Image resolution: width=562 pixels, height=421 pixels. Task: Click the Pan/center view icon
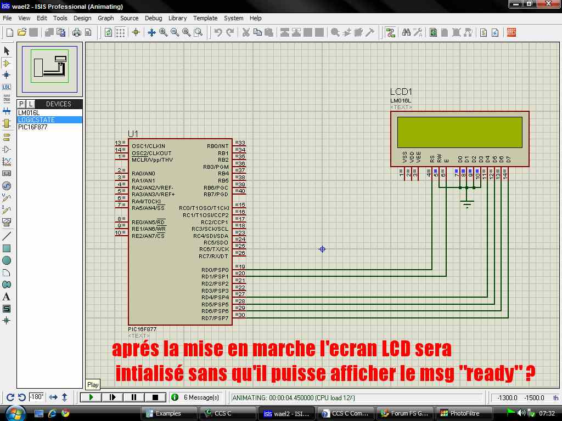(151, 32)
